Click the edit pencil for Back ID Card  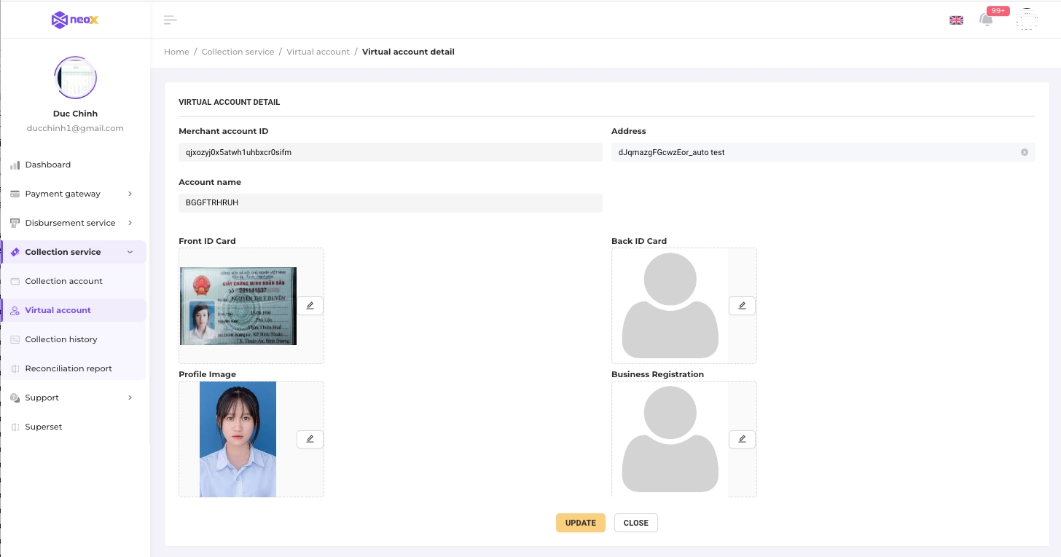point(742,306)
